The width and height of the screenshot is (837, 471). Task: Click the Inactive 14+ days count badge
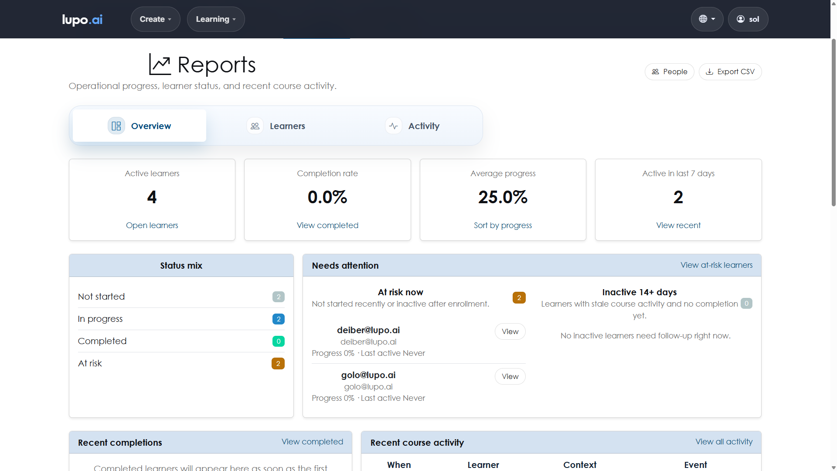[746, 304]
